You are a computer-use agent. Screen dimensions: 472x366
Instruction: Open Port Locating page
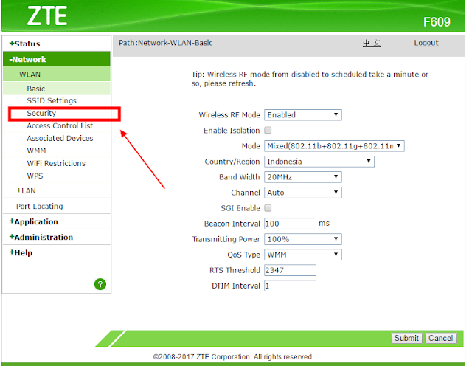point(39,207)
